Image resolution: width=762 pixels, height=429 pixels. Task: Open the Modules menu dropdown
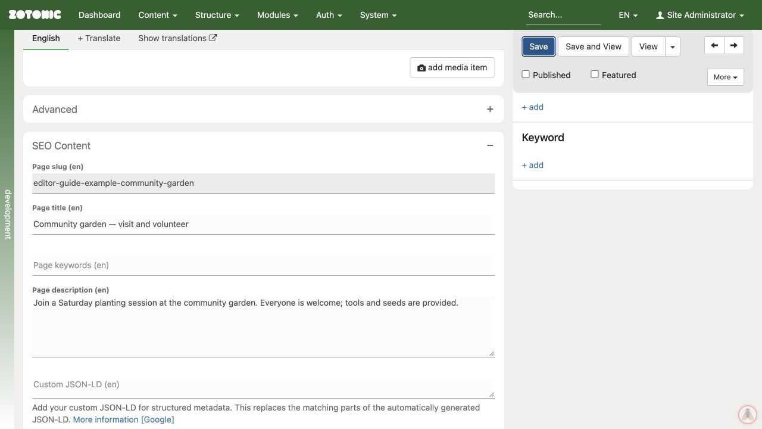coord(277,15)
